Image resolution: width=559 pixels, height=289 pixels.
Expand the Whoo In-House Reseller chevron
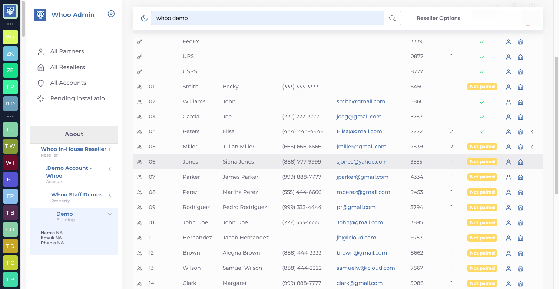point(110,149)
